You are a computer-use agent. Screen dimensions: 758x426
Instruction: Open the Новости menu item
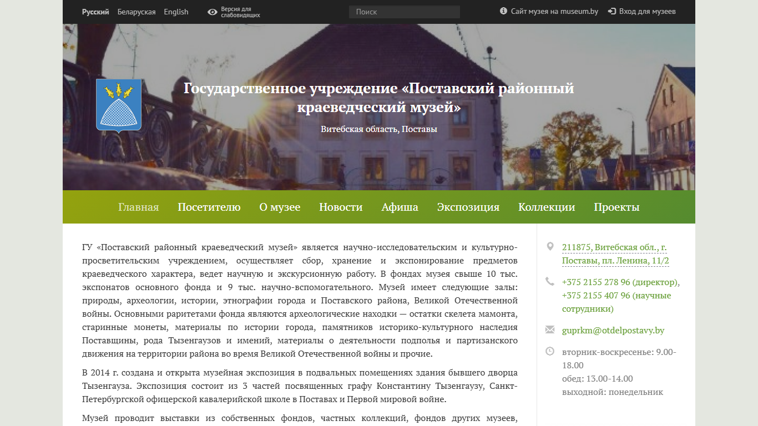pyautogui.click(x=341, y=207)
